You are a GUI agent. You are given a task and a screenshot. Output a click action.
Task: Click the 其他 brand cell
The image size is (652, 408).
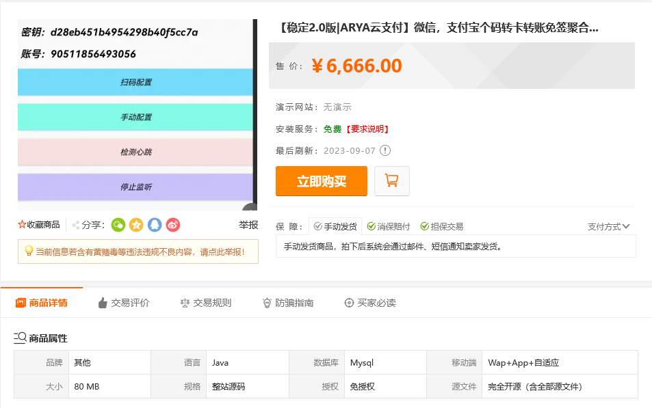(x=109, y=363)
